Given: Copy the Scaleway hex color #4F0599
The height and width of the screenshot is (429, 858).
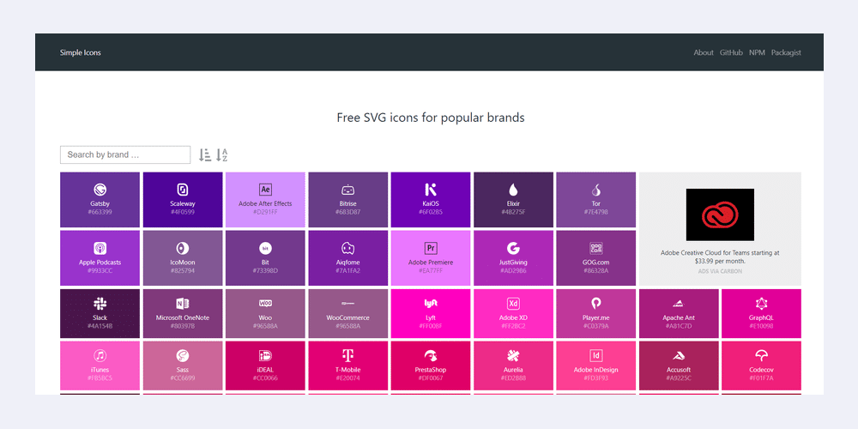Looking at the screenshot, I should (x=182, y=212).
